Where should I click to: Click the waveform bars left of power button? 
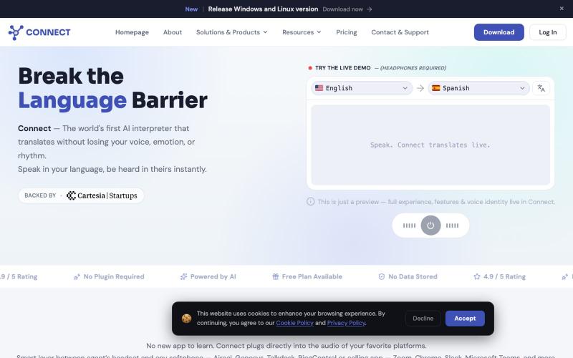click(x=409, y=226)
